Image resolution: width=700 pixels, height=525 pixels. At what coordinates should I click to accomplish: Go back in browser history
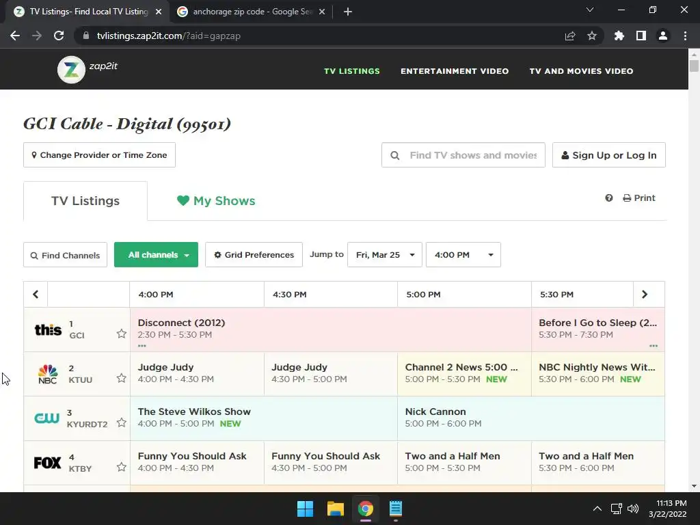(x=15, y=36)
